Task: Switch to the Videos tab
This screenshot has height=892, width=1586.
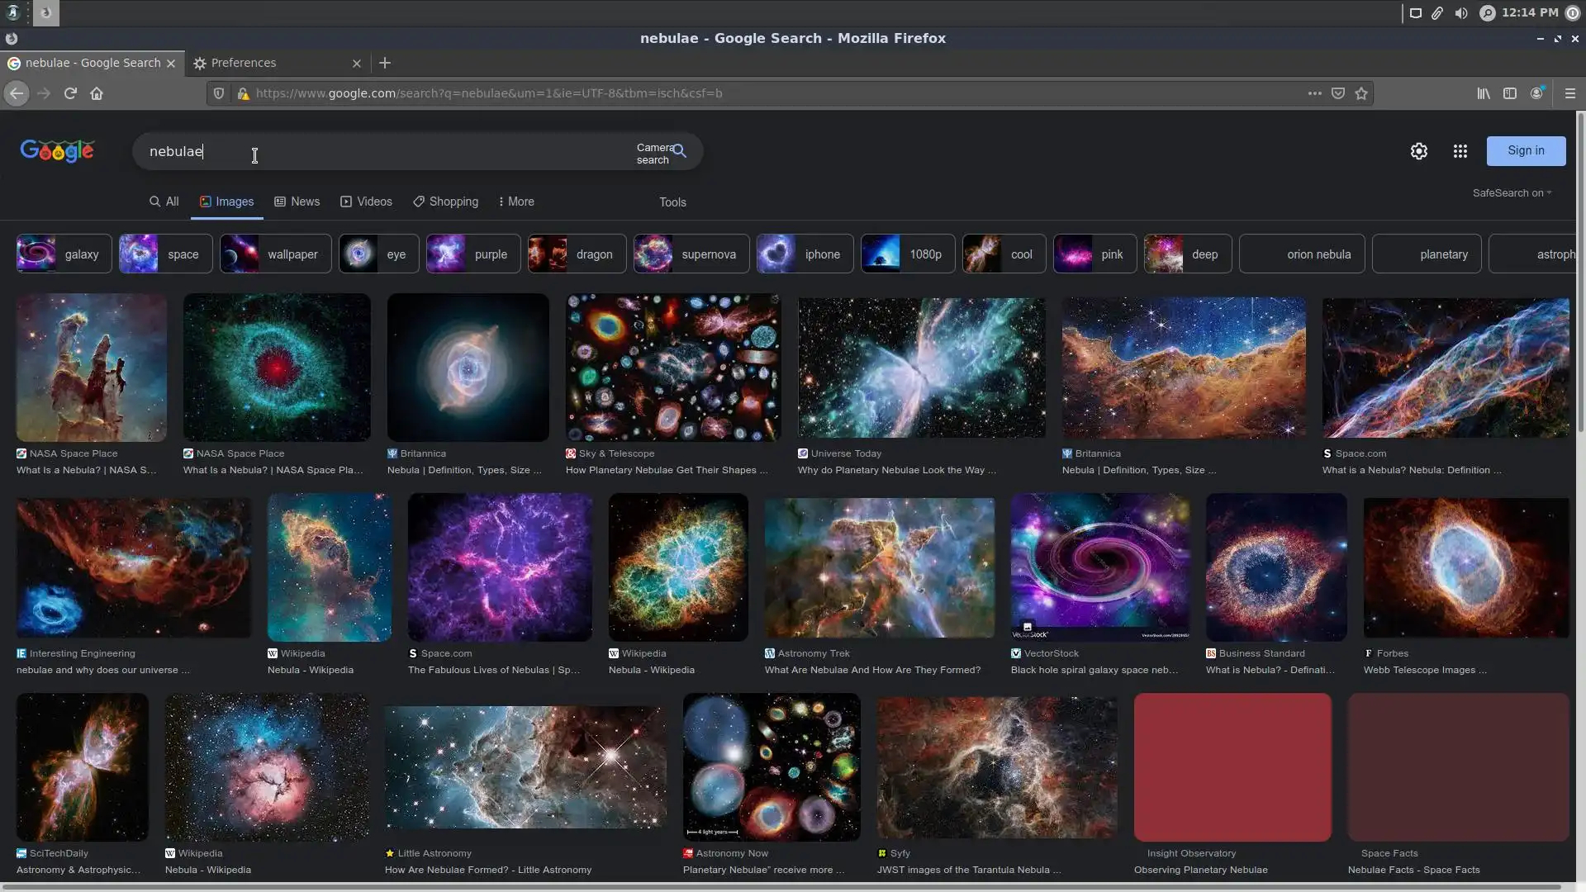Action: 366,202
